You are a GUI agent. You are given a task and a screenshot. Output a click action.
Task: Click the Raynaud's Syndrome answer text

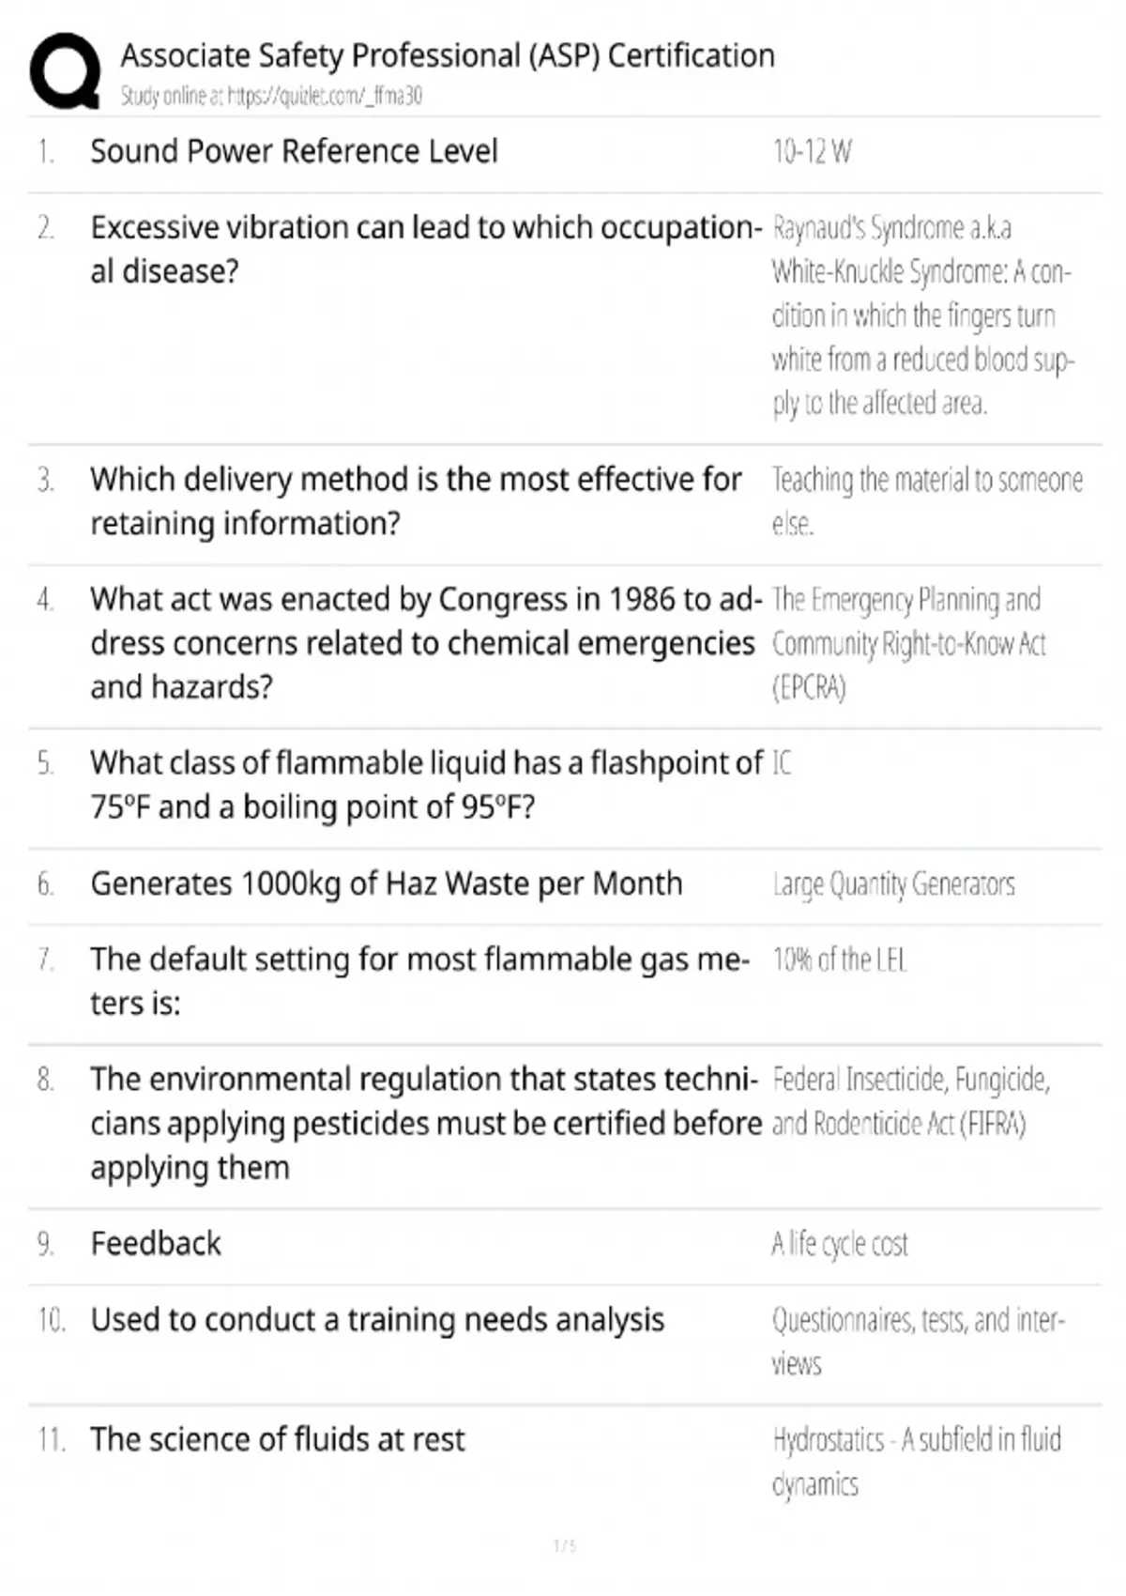(x=921, y=315)
